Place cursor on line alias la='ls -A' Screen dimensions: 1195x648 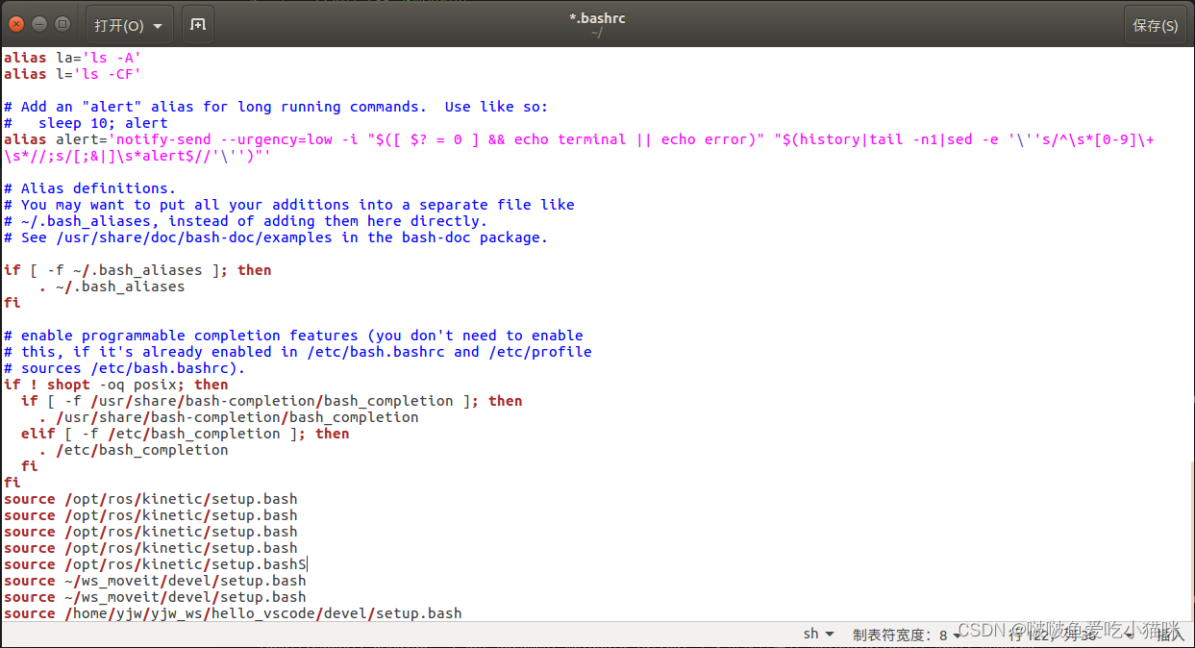point(67,58)
